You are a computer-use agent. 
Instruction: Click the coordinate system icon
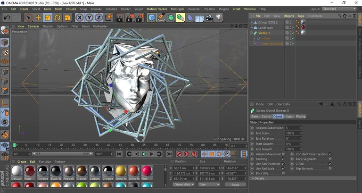(108, 18)
